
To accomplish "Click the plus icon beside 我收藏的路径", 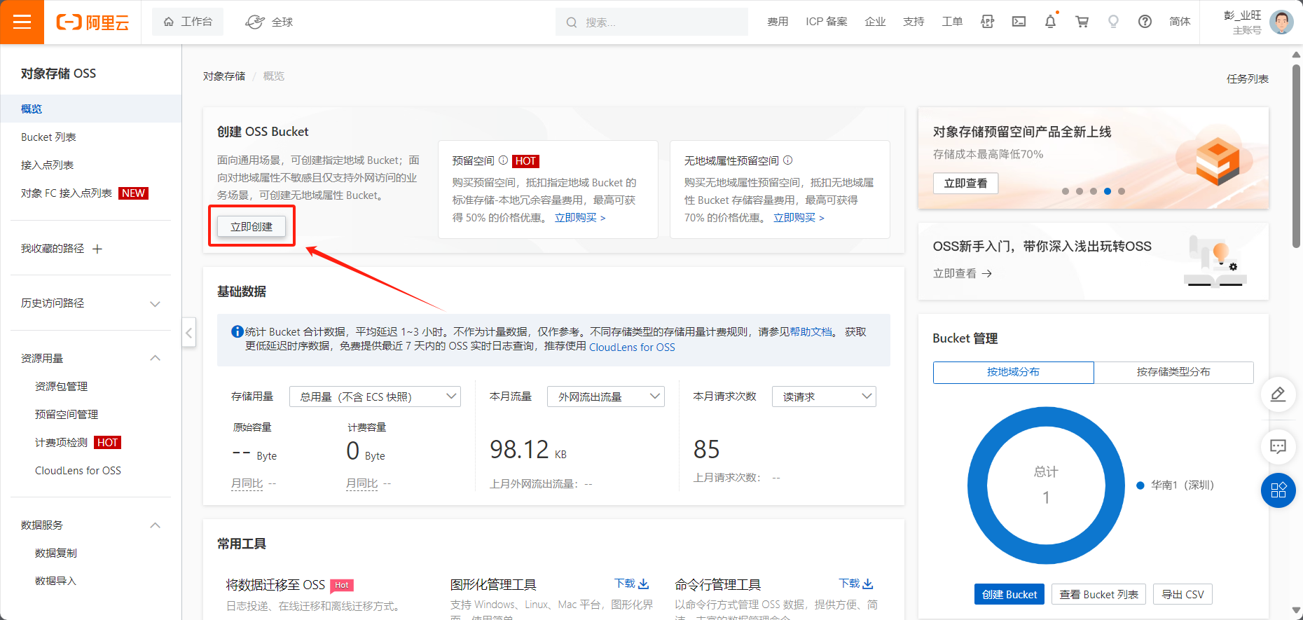I will 97,249.
